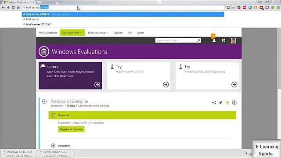Click Windows Server 2012 R2 Essentials link
Viewport: 281px width, 158px height.
(x=205, y=72)
